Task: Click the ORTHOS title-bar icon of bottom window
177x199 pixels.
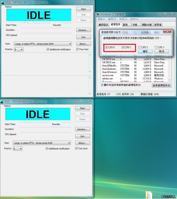Action: click(x=2, y=101)
